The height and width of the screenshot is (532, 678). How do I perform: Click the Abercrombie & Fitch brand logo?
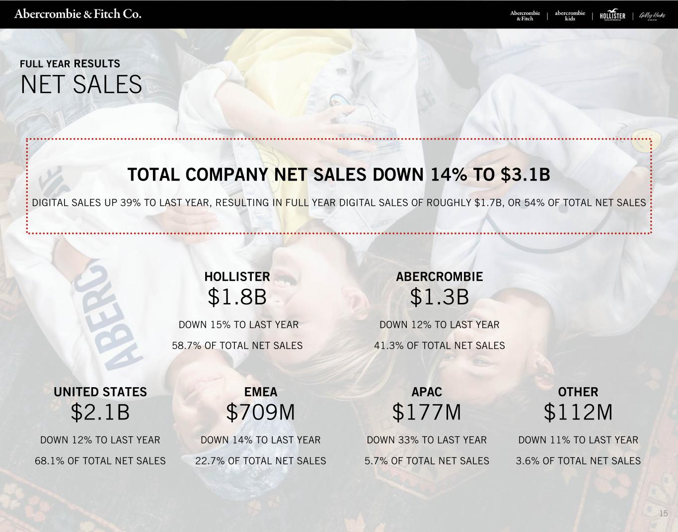[x=525, y=16]
